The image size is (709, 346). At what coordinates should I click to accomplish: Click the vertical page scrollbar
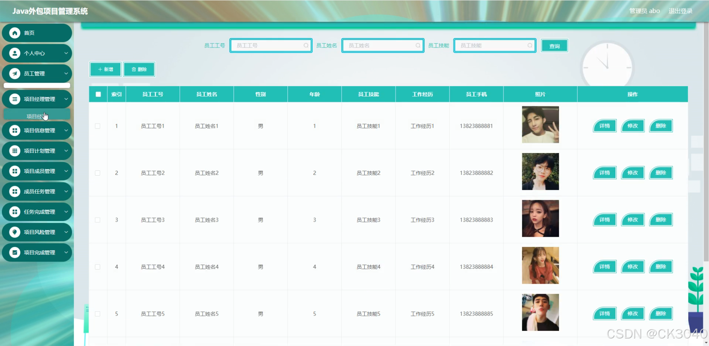coord(706,141)
